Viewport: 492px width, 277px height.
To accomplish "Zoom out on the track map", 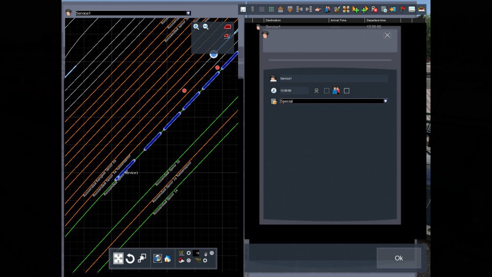I will tap(206, 27).
